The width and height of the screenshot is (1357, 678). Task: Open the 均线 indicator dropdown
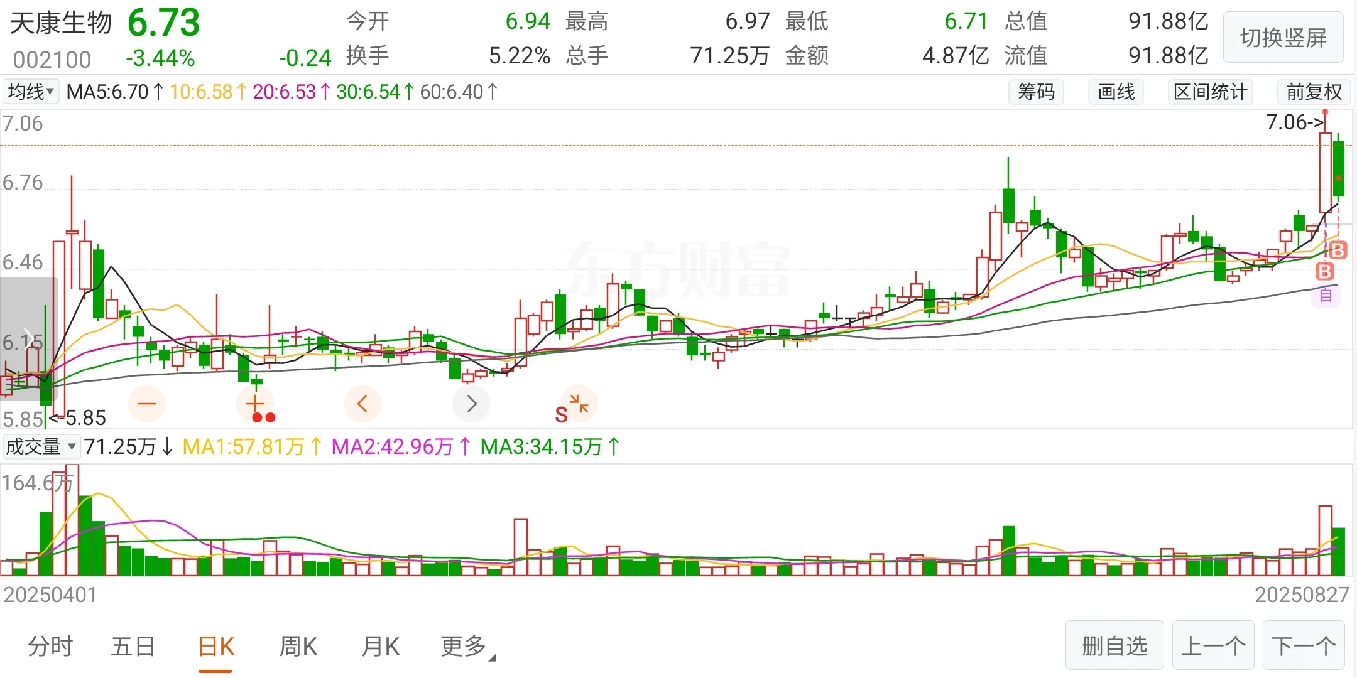(31, 92)
